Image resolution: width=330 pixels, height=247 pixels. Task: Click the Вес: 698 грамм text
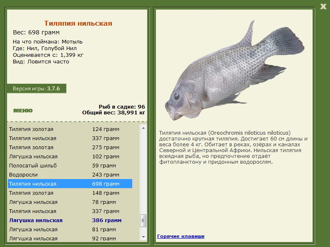(x=36, y=32)
